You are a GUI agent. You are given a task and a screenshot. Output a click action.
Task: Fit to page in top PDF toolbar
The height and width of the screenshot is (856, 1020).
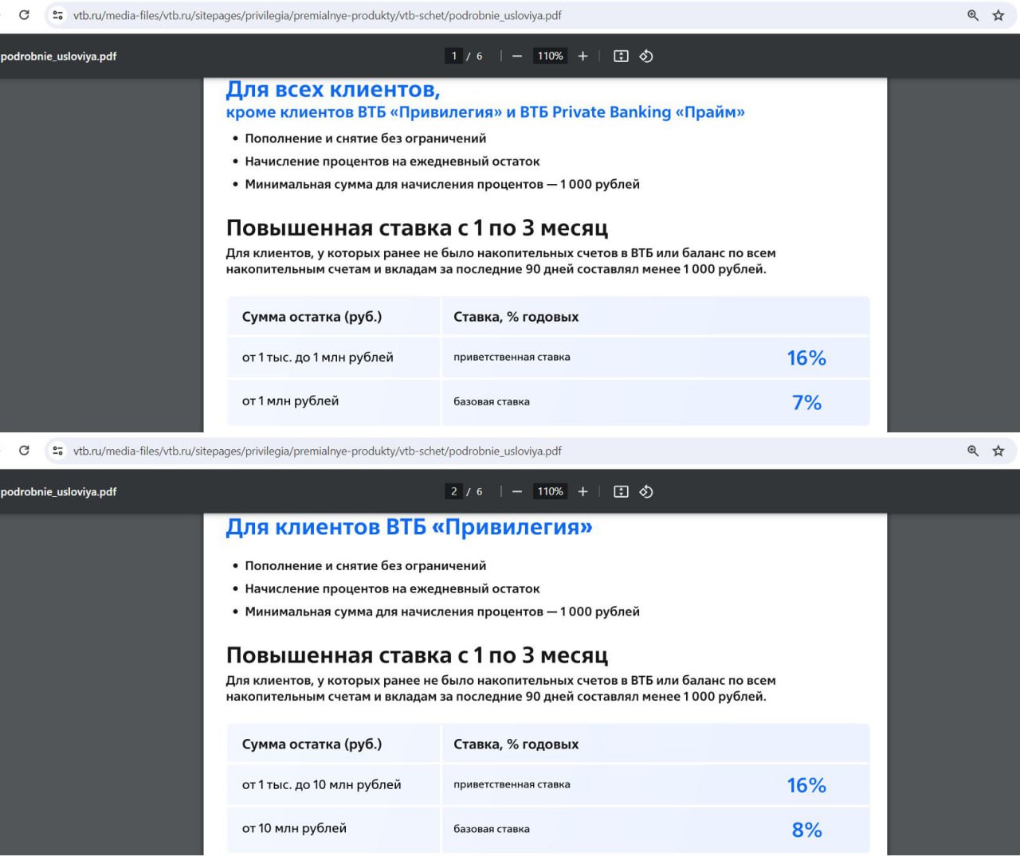[621, 56]
